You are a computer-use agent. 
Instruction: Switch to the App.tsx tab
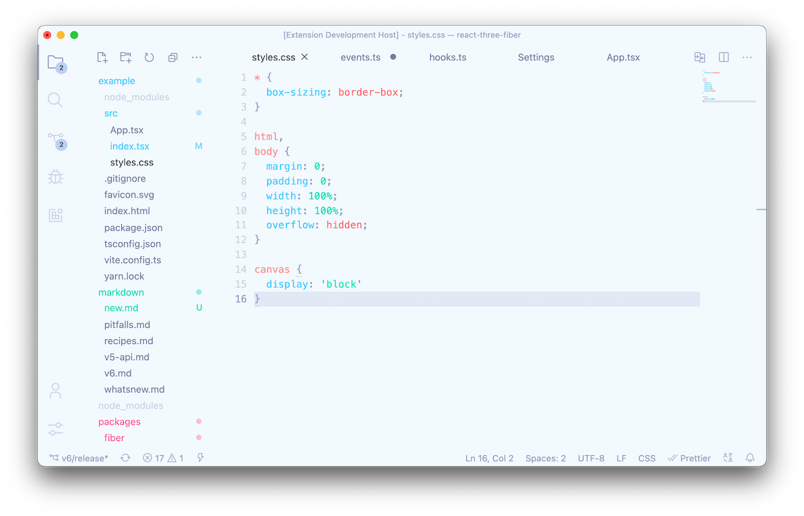coord(623,58)
